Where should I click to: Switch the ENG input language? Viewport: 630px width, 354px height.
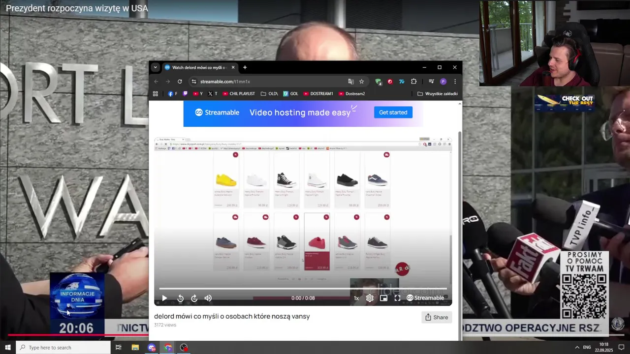(x=587, y=348)
